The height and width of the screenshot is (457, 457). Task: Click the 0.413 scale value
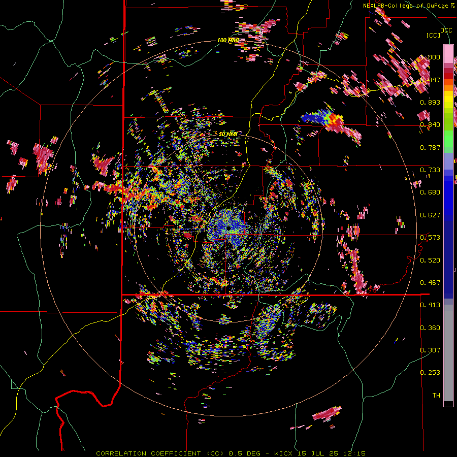click(x=430, y=305)
